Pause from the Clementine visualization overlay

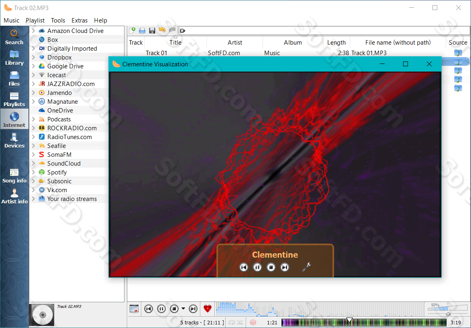257,267
